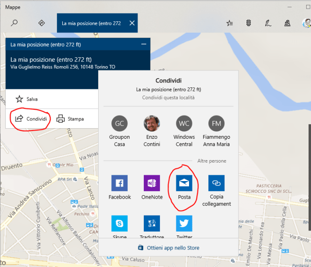Open Ottieni app nello Store link
Viewport: 311px width, 267px height.
pyautogui.click(x=169, y=248)
